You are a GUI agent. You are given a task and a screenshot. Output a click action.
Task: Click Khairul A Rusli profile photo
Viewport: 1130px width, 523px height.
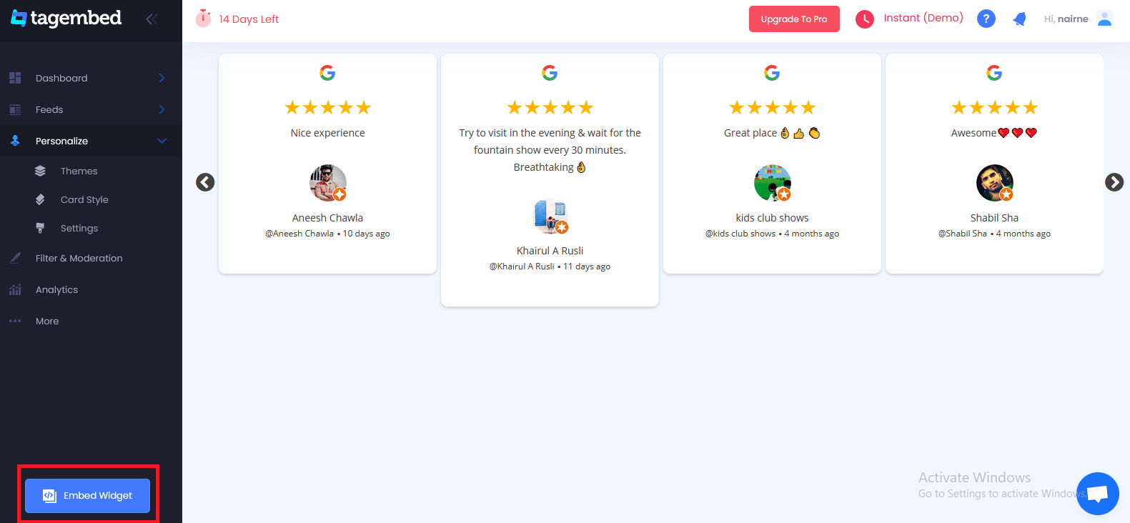click(550, 216)
